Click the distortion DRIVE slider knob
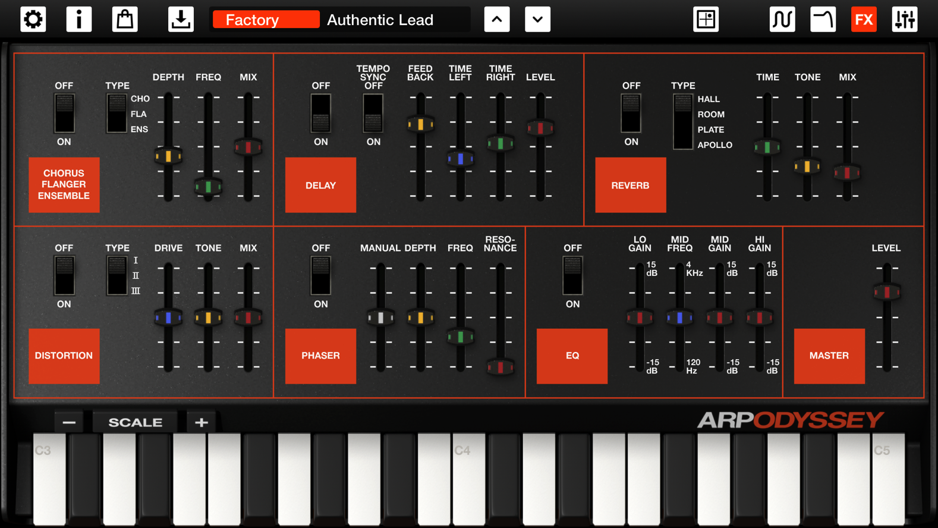Viewport: 938px width, 528px height. [x=168, y=318]
